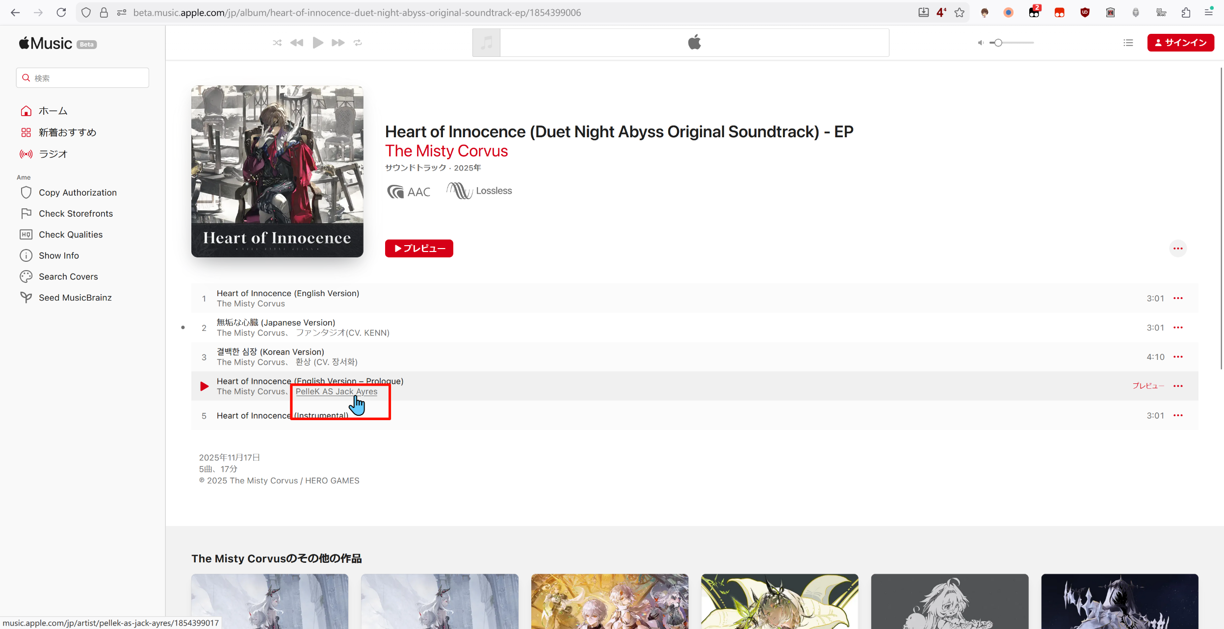Open more options for track 1
Viewport: 1224px width, 629px height.
point(1178,298)
